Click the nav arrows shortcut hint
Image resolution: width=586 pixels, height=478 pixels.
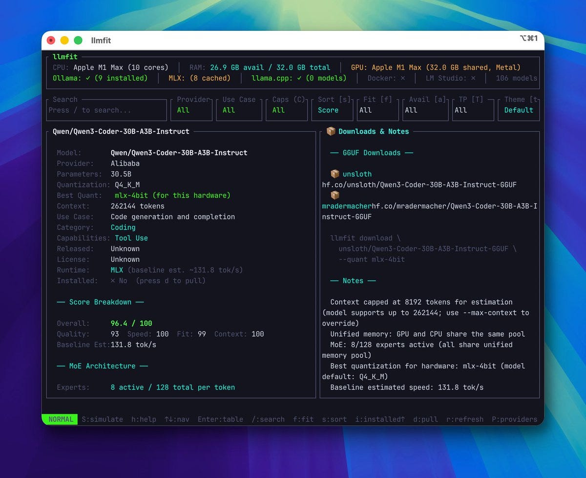point(177,419)
